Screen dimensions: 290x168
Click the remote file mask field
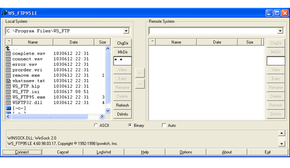coord(276,61)
